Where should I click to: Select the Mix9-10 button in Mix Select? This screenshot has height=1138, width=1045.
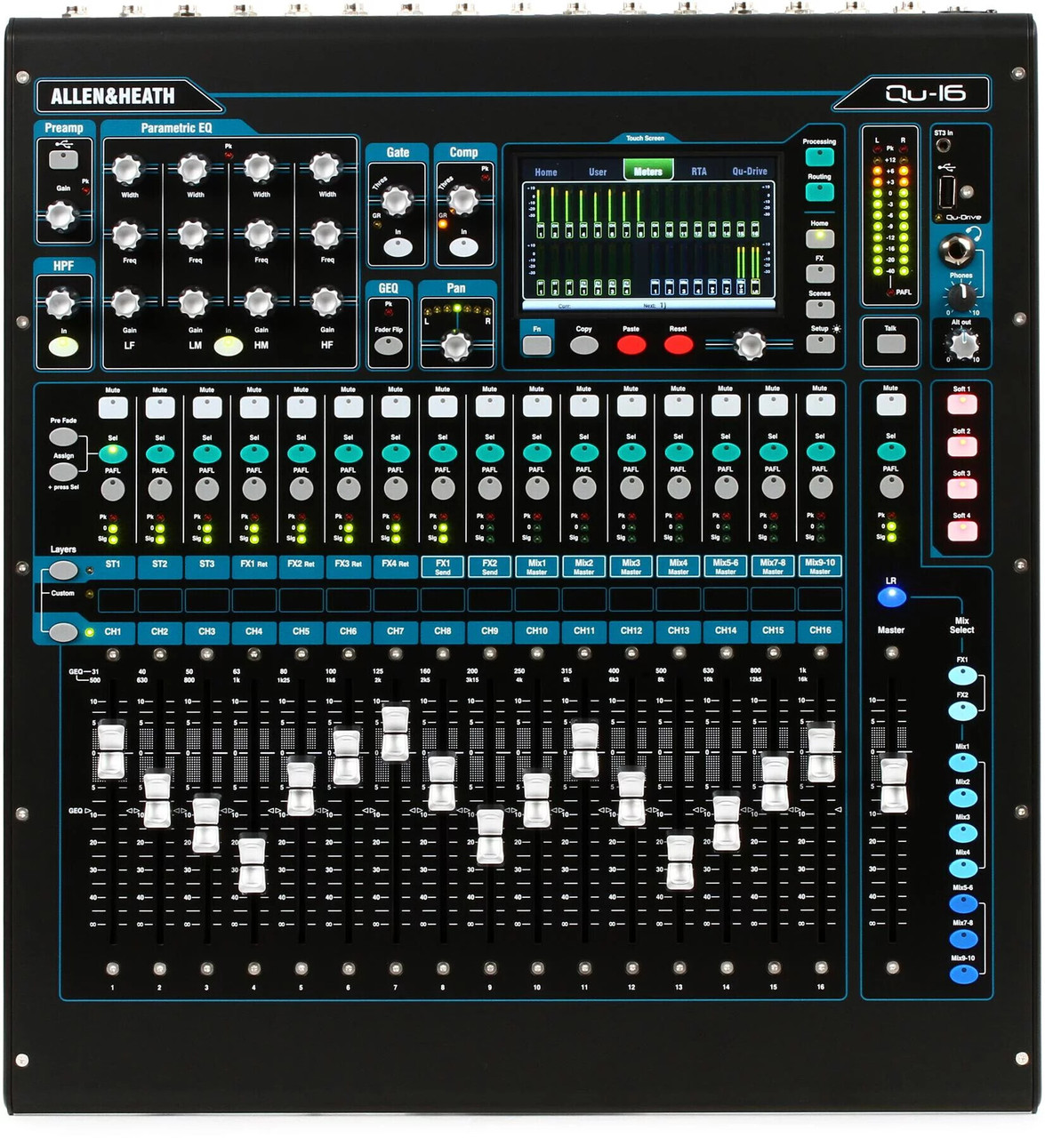(x=962, y=975)
